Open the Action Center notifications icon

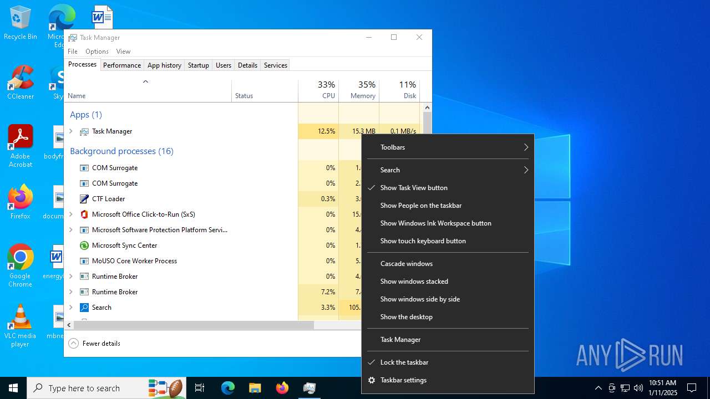692,388
